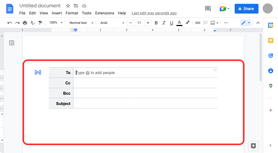Toggle bold formatting

(x=156, y=23)
